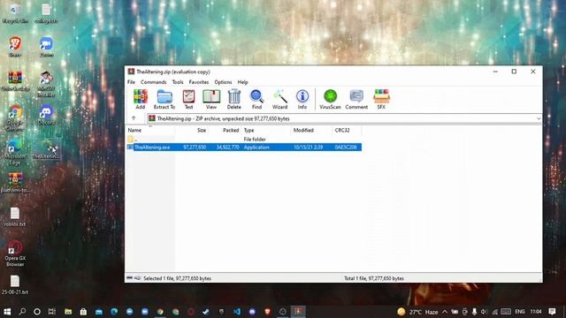Click the Extract To folder icon

164,99
